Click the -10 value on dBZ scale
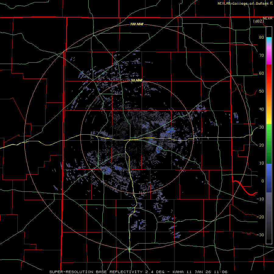The image size is (274, 274). tap(260, 199)
